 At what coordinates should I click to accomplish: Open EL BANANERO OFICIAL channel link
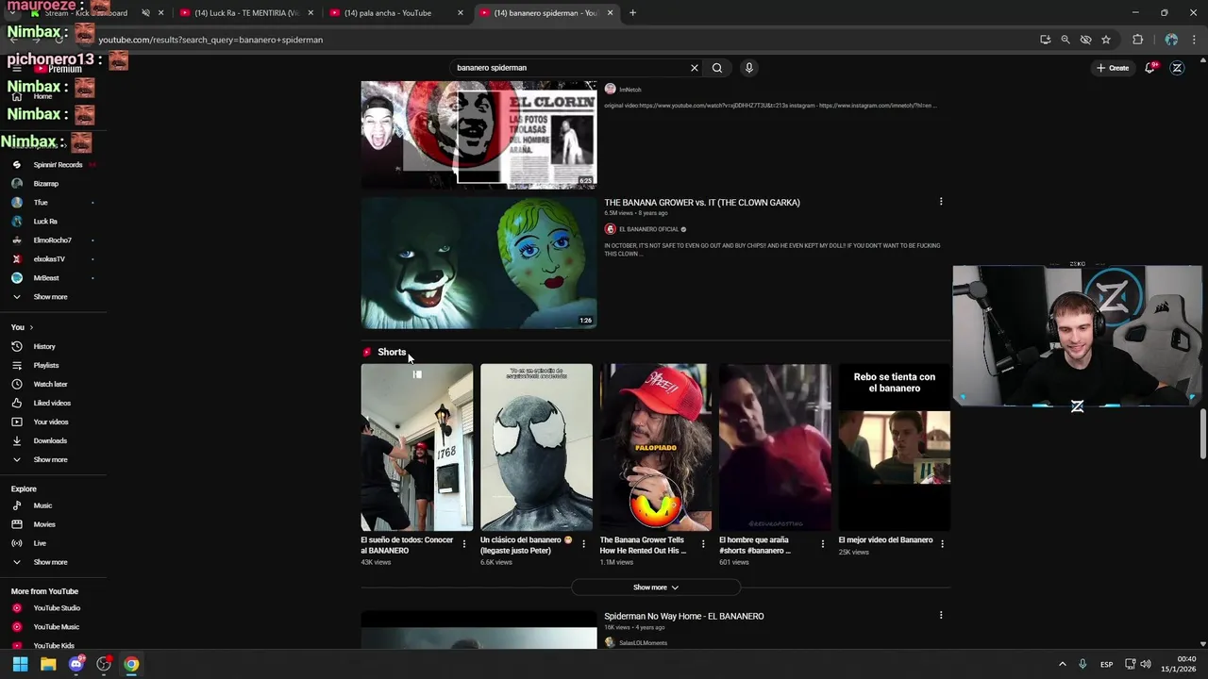648,229
